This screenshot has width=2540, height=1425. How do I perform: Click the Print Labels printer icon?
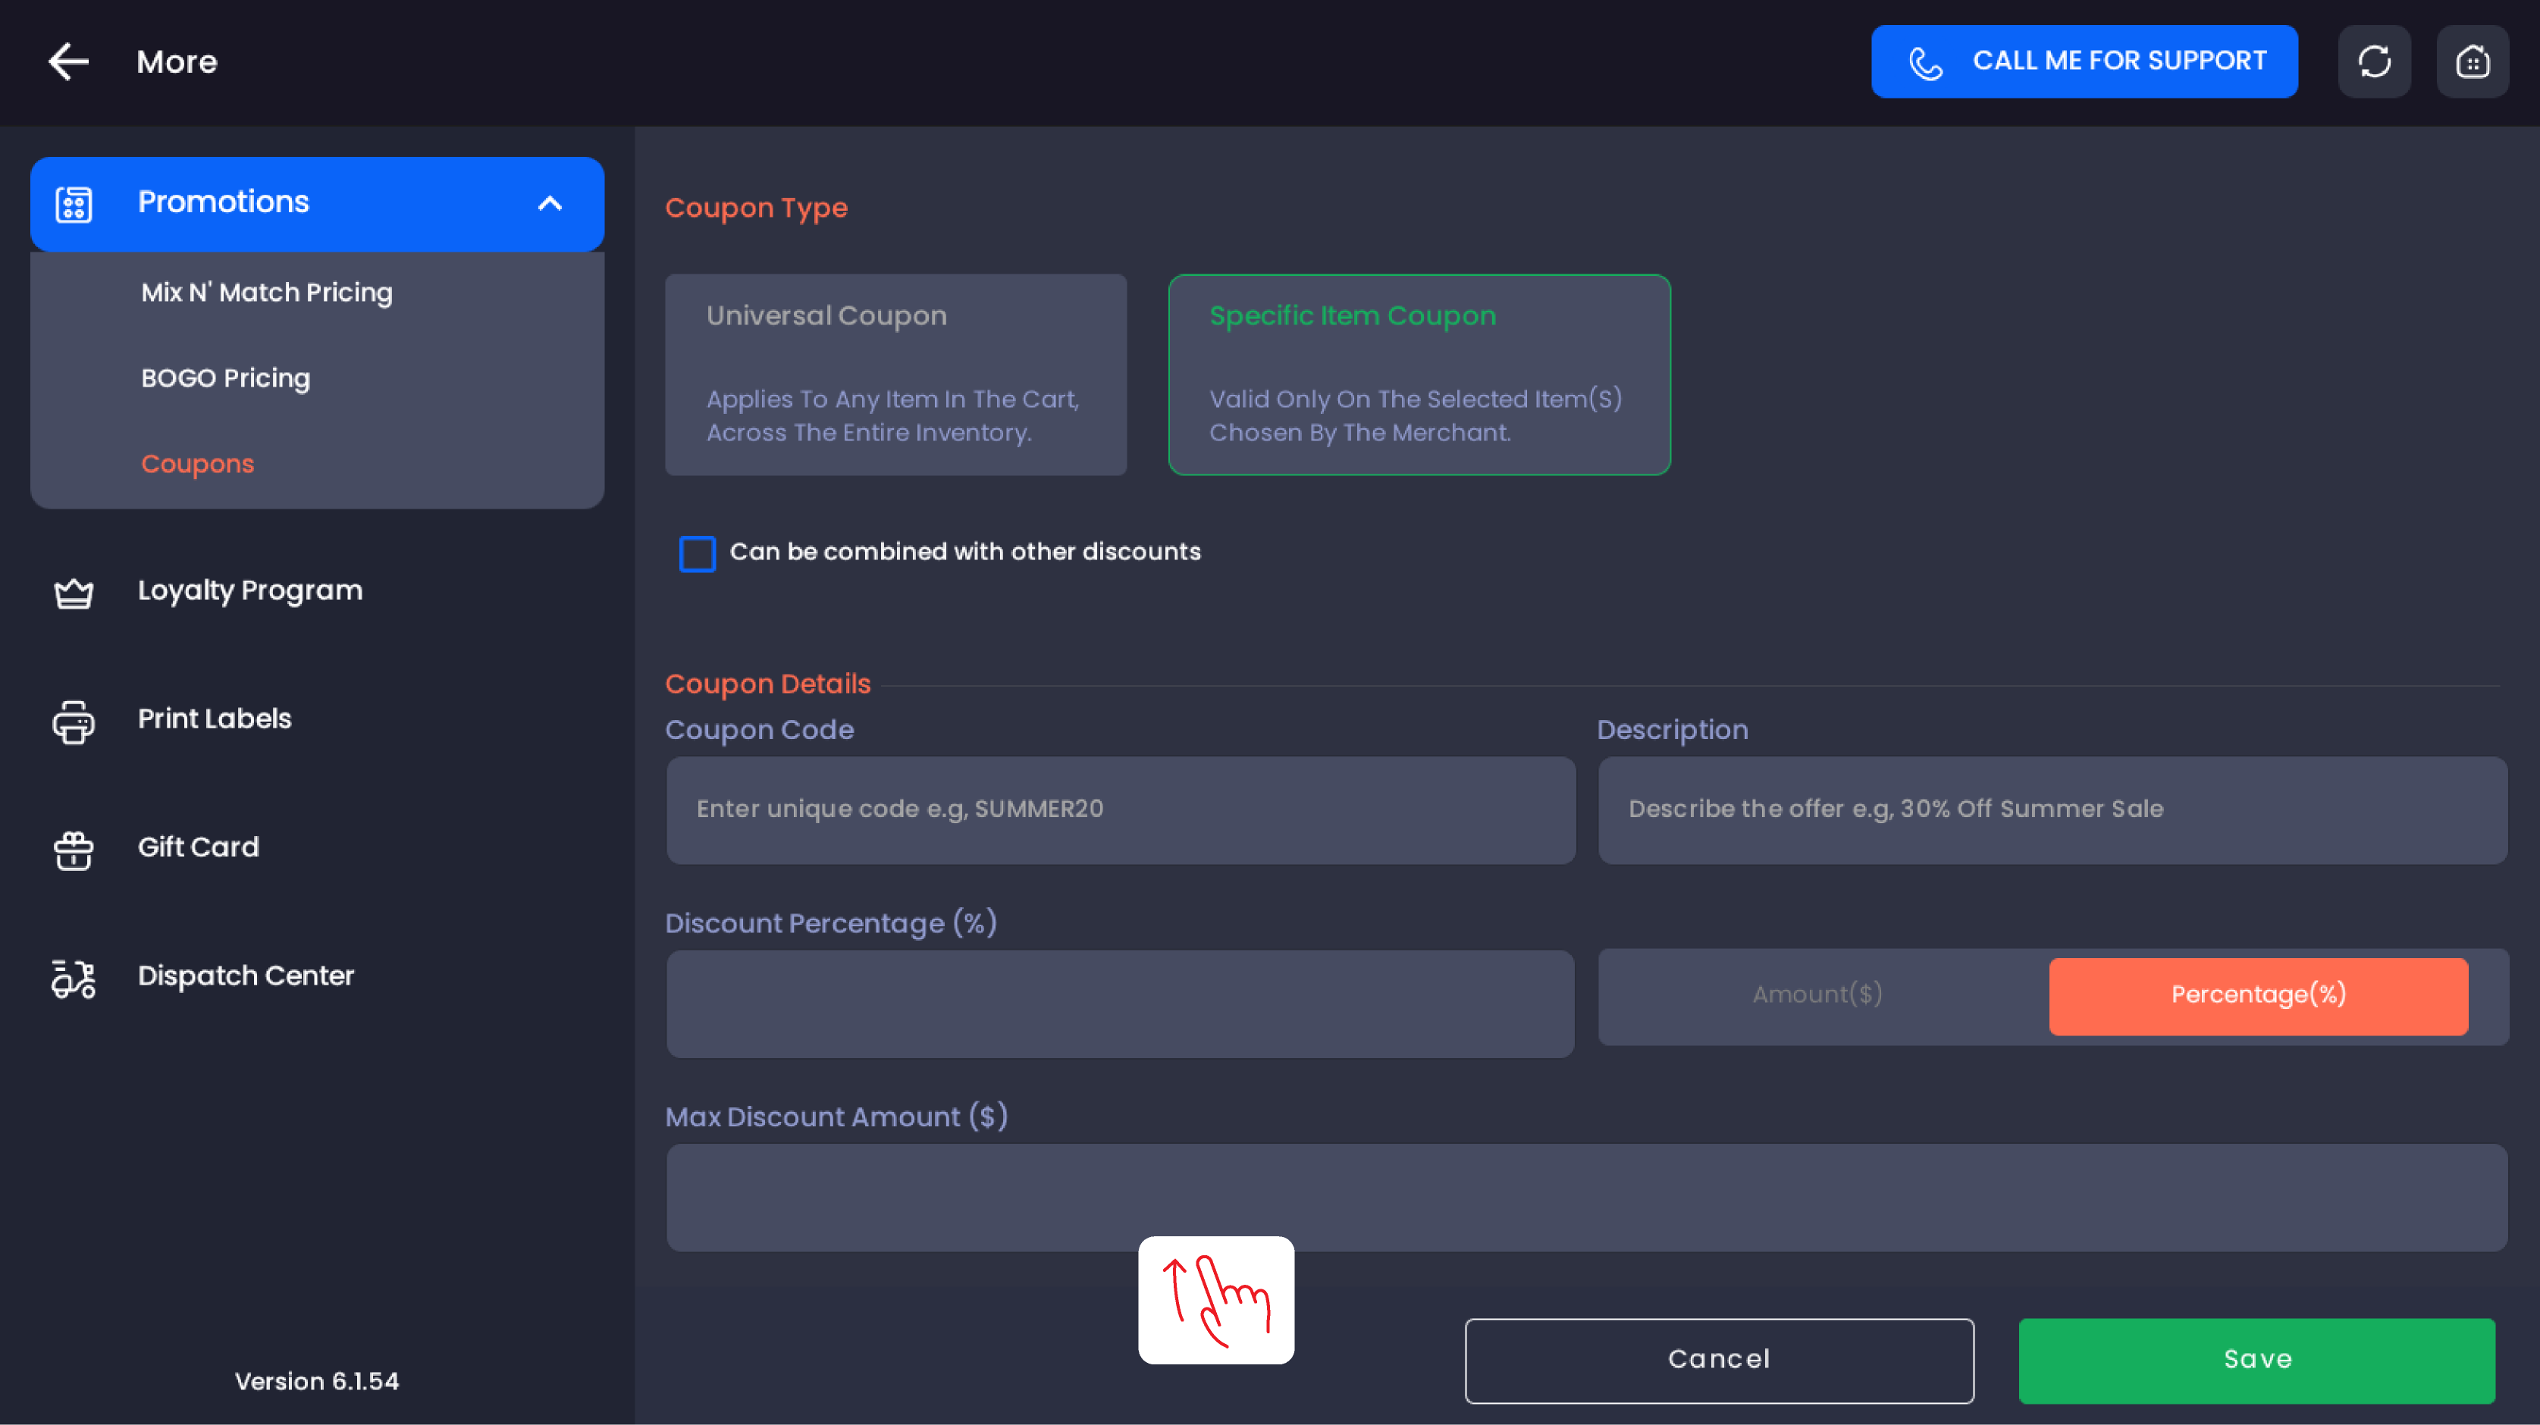(x=73, y=720)
